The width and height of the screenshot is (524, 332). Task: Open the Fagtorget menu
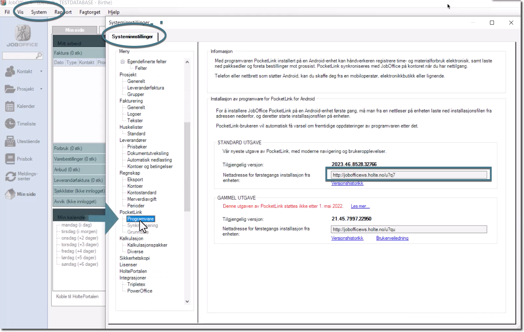coord(90,12)
